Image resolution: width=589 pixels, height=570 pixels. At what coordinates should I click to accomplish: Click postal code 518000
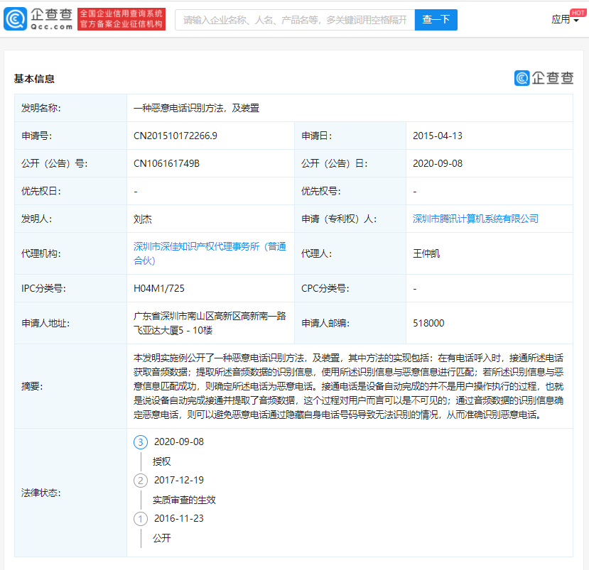tap(428, 323)
